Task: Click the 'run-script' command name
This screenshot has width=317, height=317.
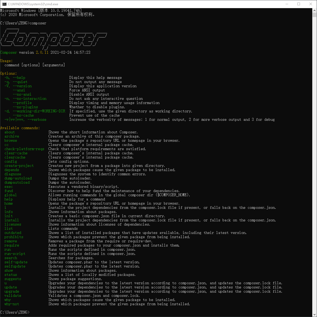Action: pyautogui.click(x=15, y=254)
